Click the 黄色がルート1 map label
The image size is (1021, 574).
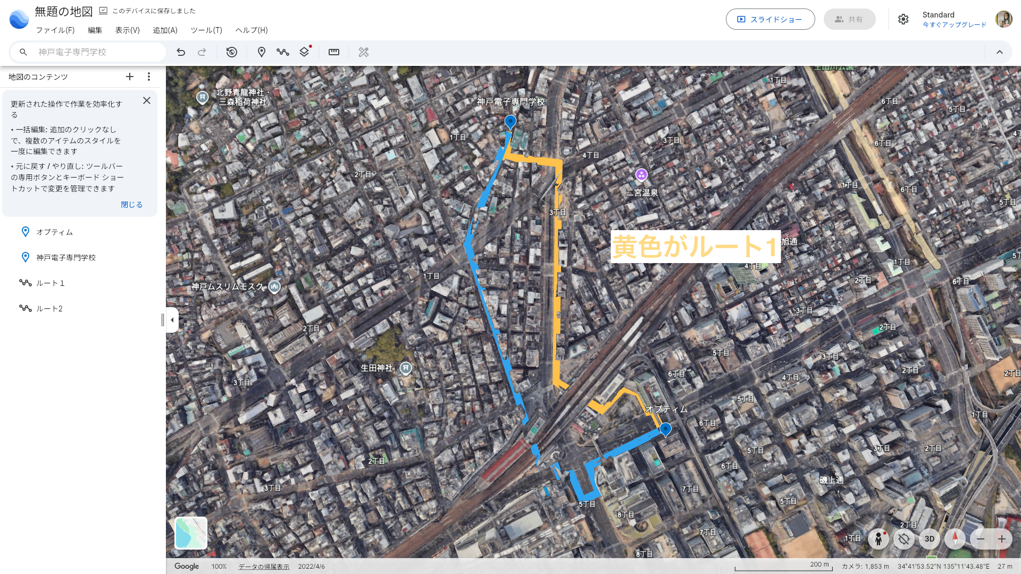pos(696,247)
